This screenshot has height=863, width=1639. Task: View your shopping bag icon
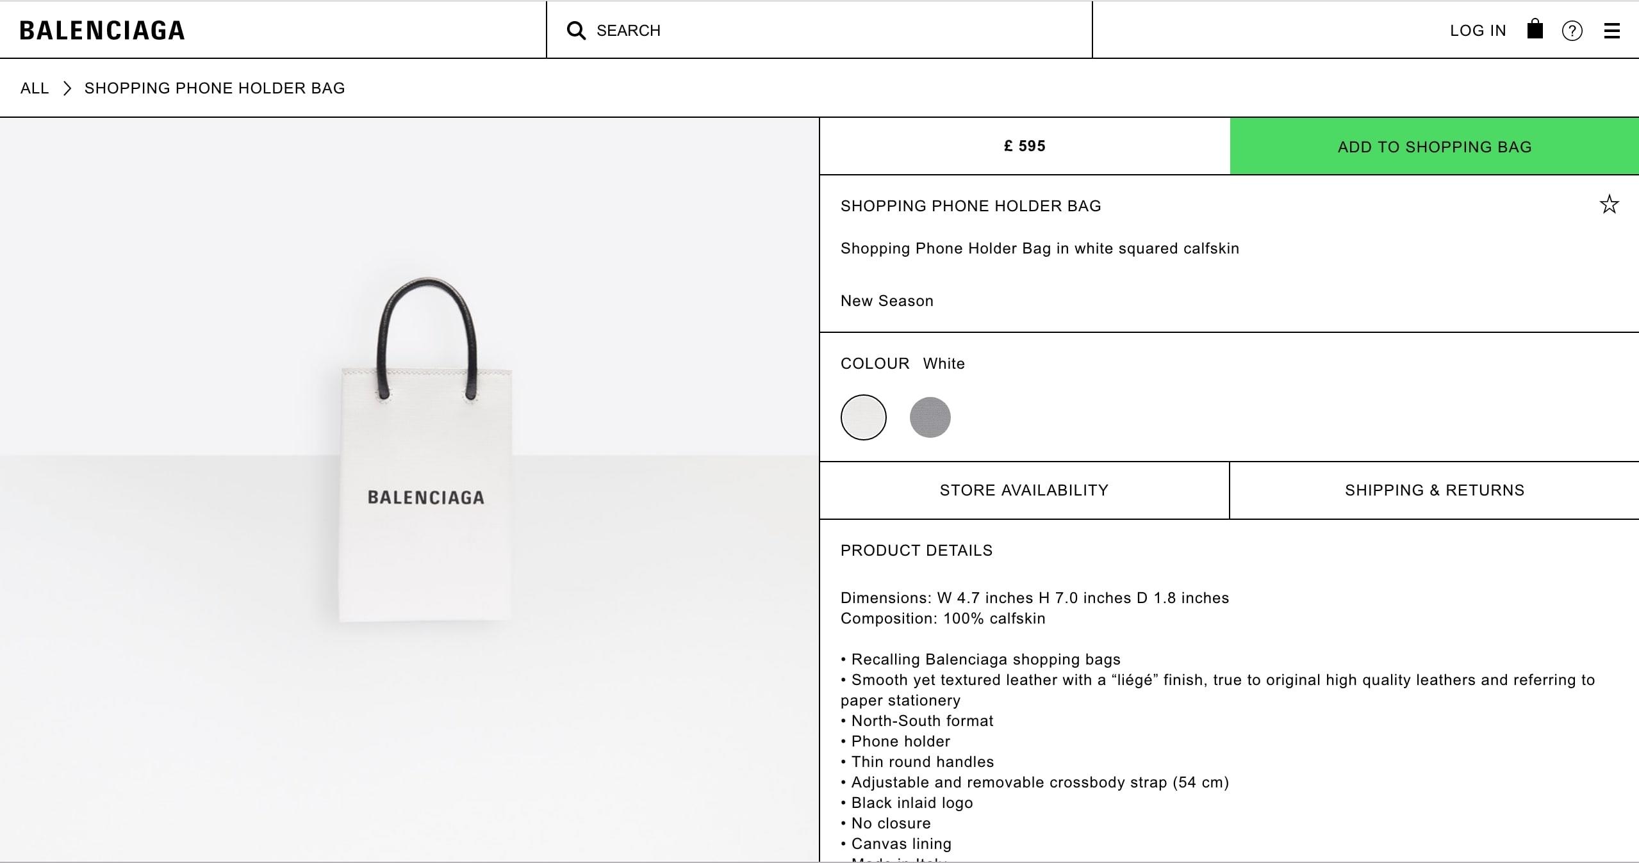point(1535,29)
